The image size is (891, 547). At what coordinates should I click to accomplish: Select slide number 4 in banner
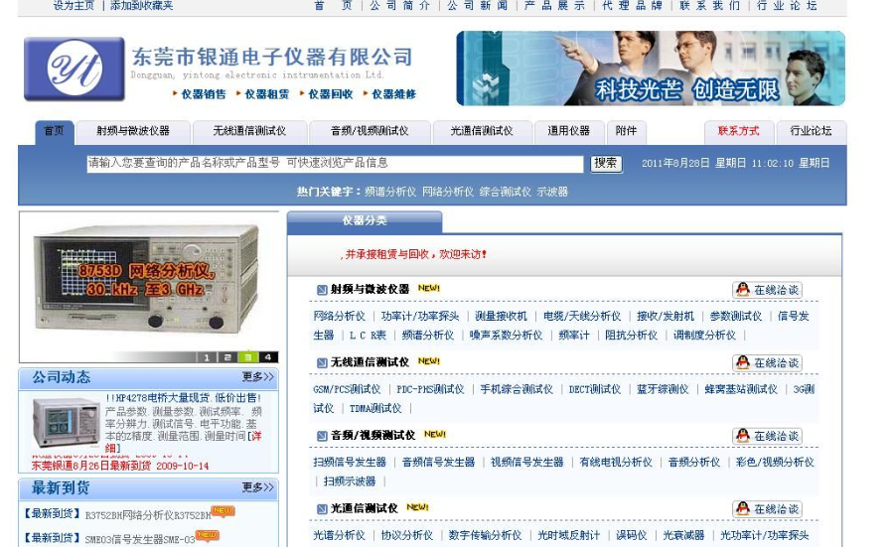coord(268,357)
